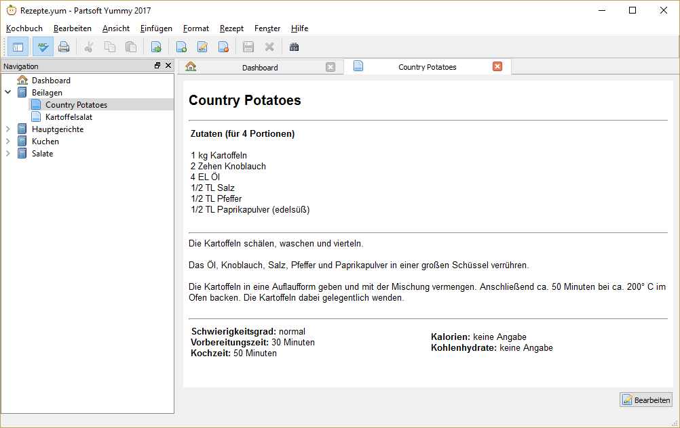Close the Navigation panel
The image size is (680, 428).
[168, 66]
